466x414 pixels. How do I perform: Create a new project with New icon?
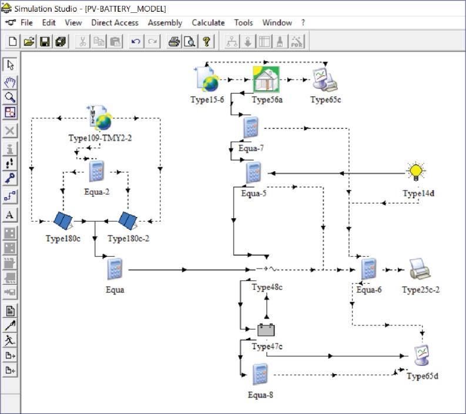coord(13,42)
